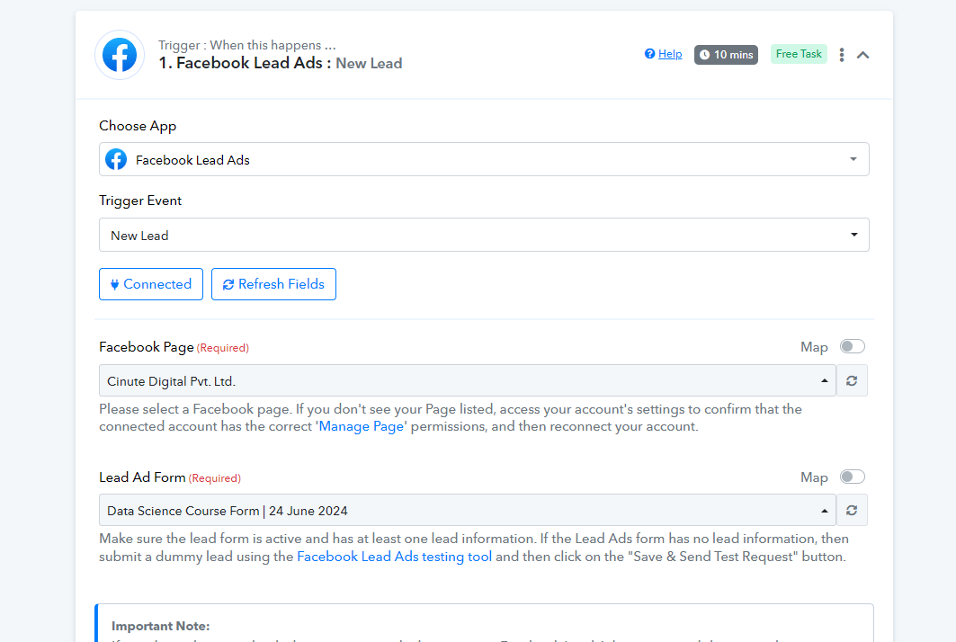956x642 pixels.
Task: Click the Connected button
Action: click(x=151, y=284)
